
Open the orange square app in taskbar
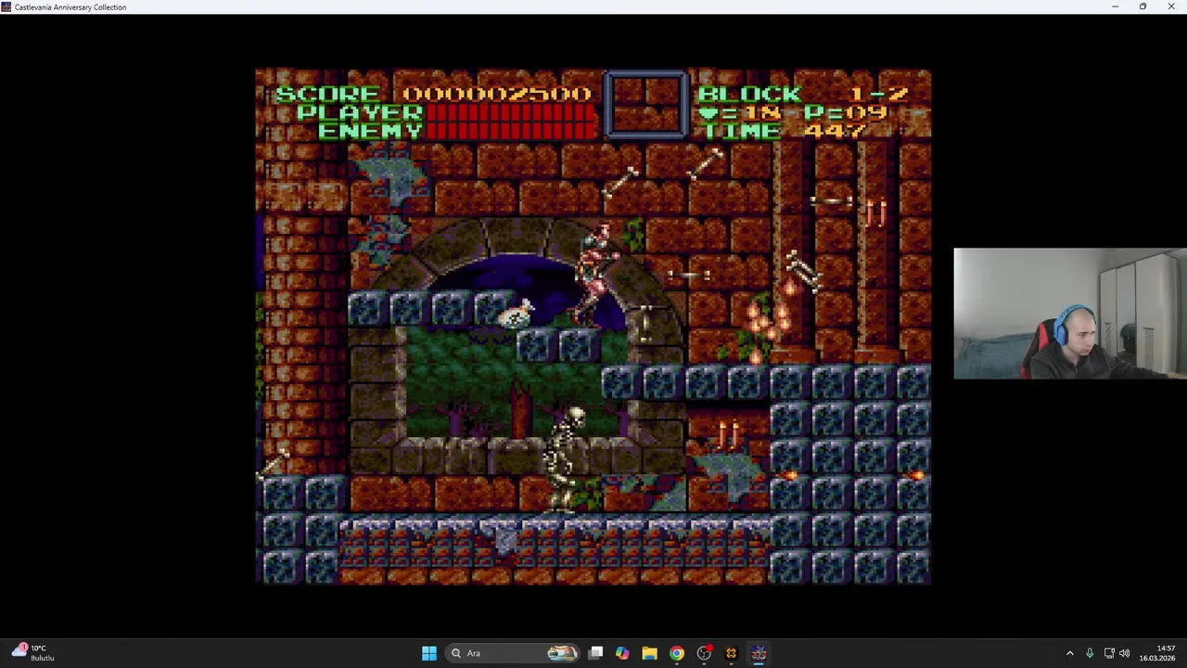point(731,653)
